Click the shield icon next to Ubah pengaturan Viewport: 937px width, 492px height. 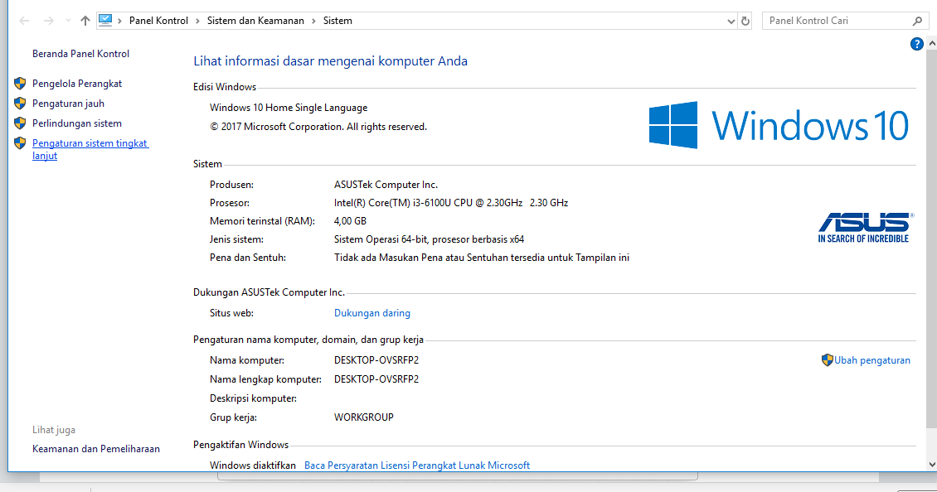point(827,360)
